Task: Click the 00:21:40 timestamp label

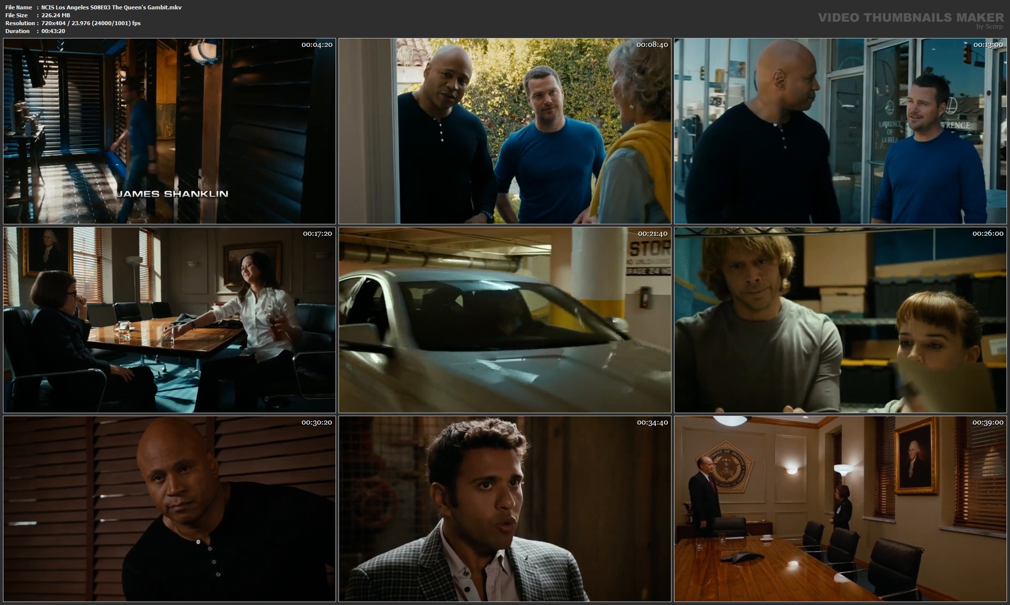Action: (652, 234)
